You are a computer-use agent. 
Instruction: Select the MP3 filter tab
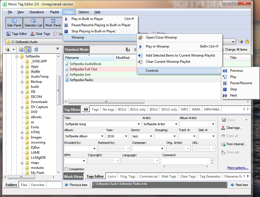pyautogui.click(x=184, y=109)
